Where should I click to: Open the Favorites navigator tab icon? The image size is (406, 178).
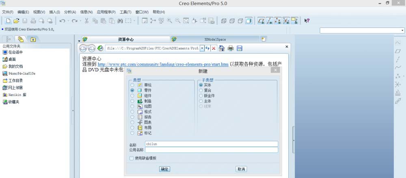click(33, 39)
